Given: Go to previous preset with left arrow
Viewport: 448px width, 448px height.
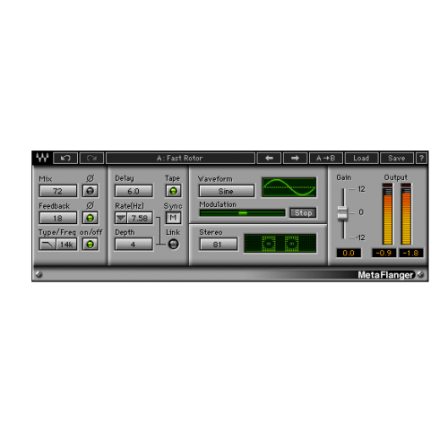Looking at the screenshot, I should tap(269, 158).
